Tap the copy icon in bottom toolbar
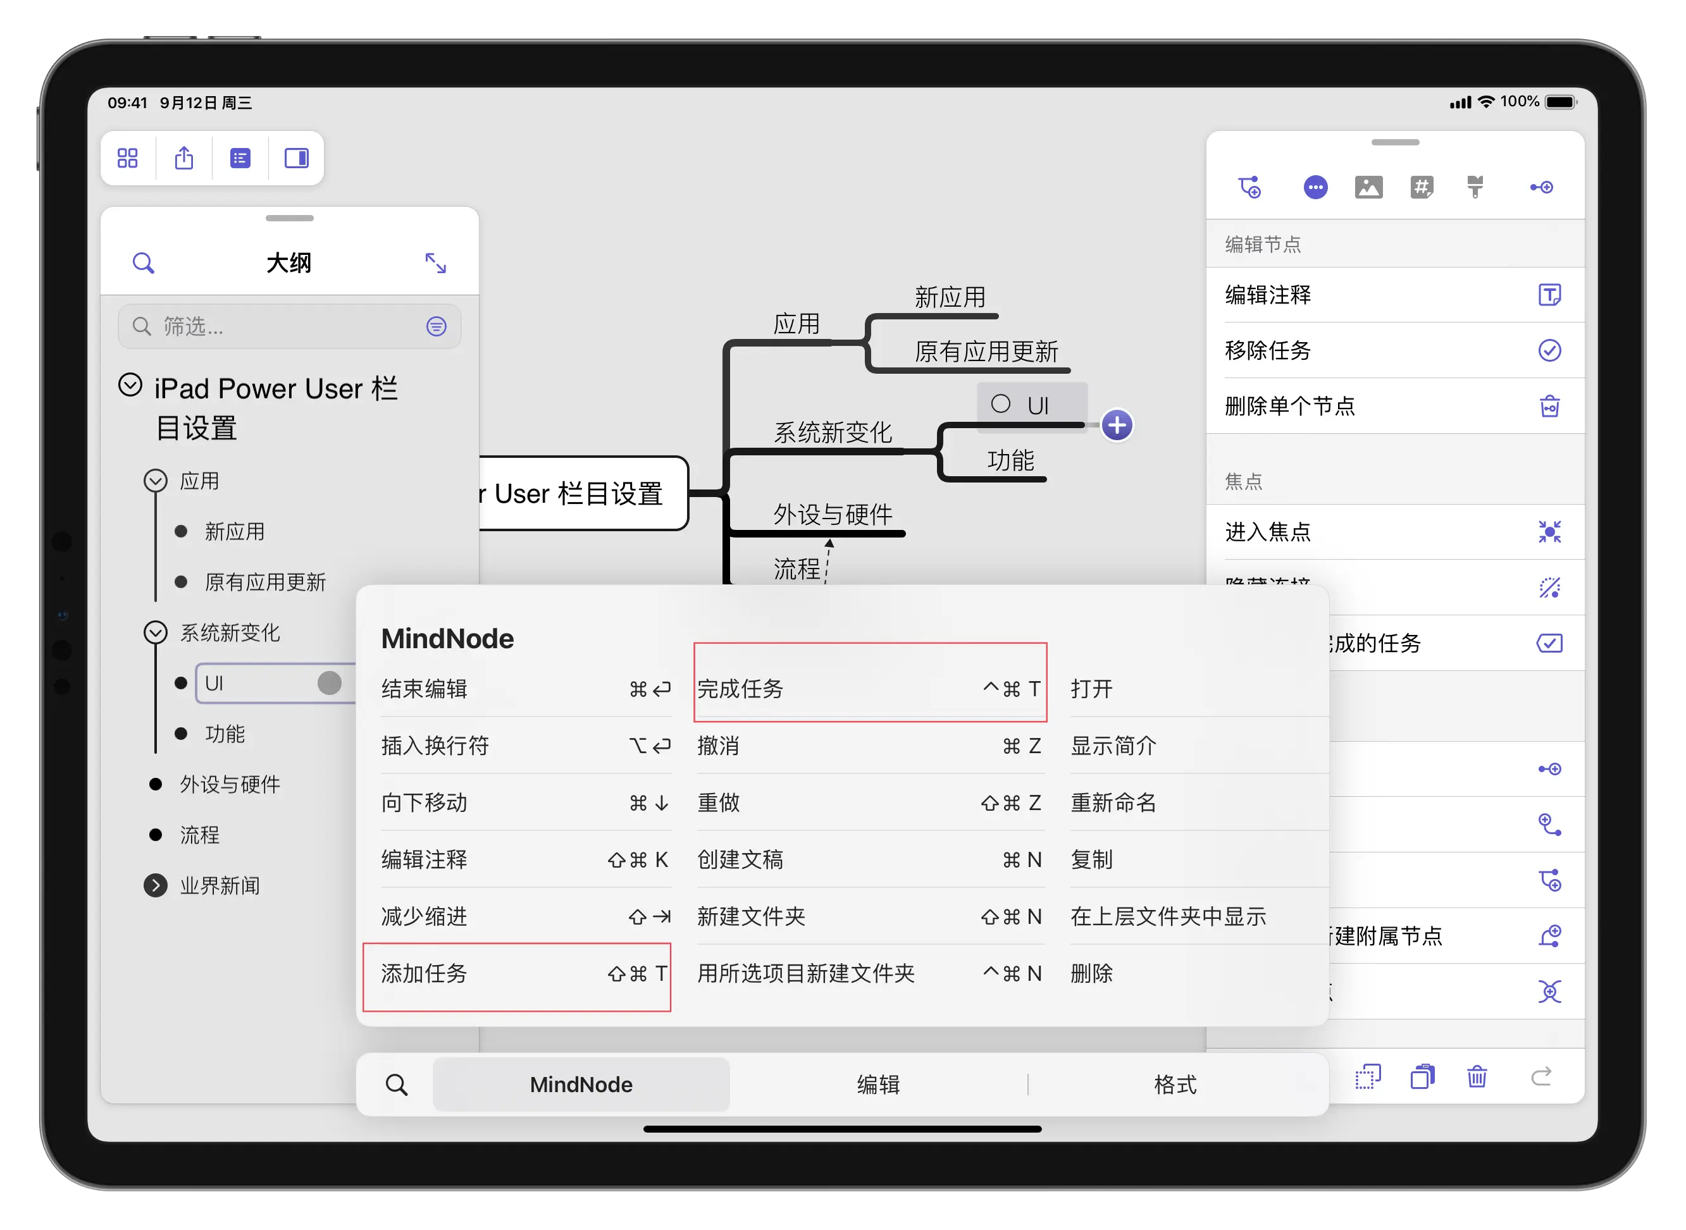 pyautogui.click(x=1422, y=1076)
